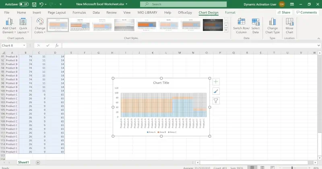Open the Select Data dialog
Viewport: 322px width, 169px height.
[256, 22]
